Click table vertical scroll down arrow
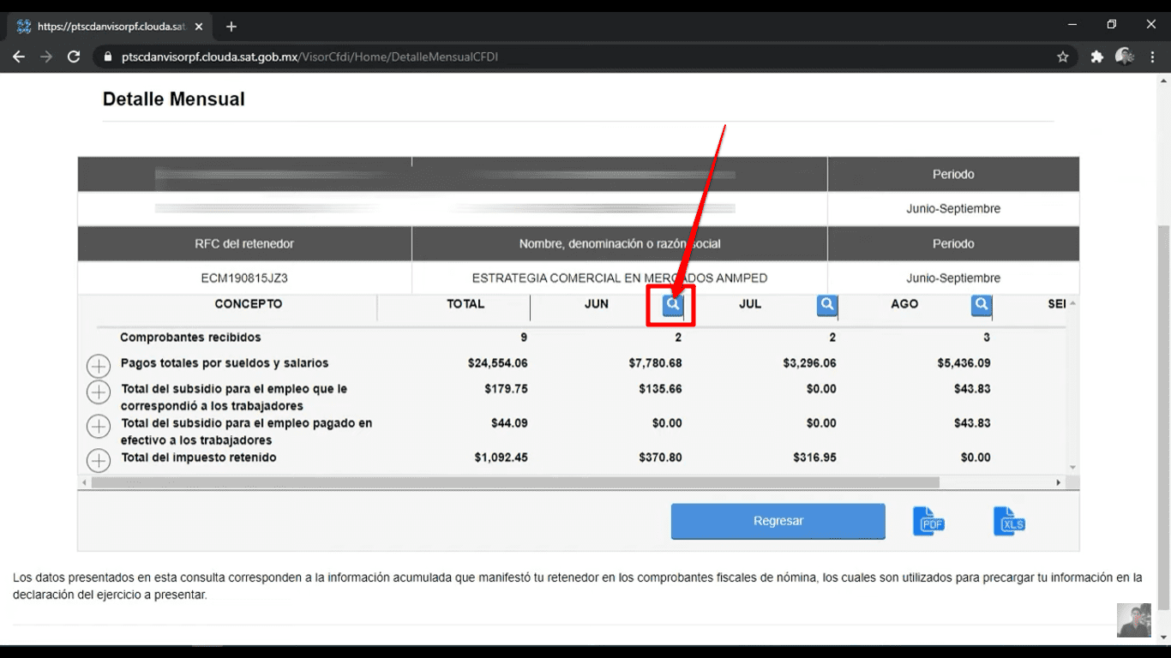Viewport: 1171px width, 658px height. [1072, 468]
